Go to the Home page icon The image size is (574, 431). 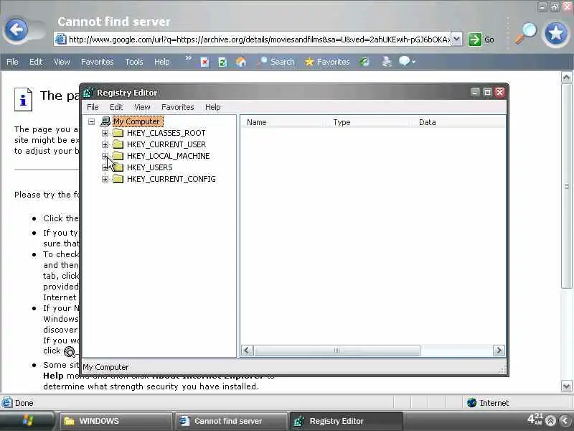[x=241, y=62]
